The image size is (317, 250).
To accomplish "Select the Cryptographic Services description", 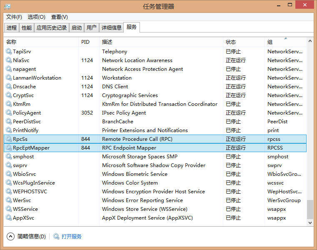I will point(130,95).
